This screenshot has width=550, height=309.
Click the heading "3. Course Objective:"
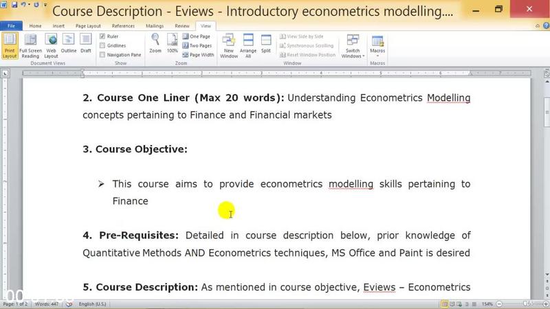(x=135, y=149)
